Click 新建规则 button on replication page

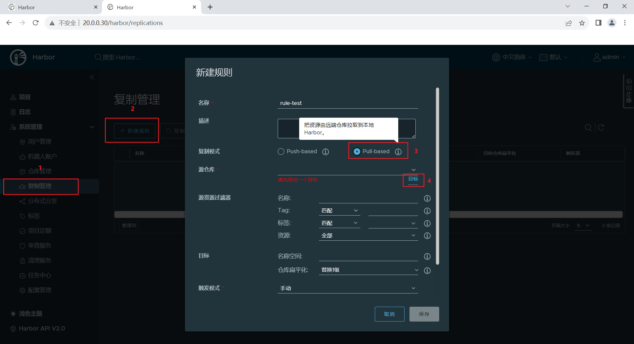click(135, 131)
